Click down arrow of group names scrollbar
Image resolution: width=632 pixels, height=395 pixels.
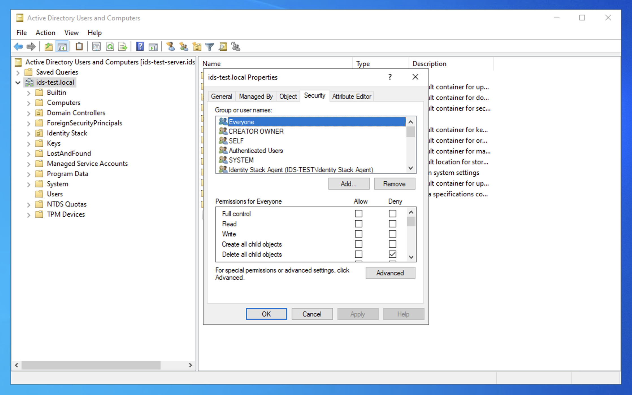(411, 168)
